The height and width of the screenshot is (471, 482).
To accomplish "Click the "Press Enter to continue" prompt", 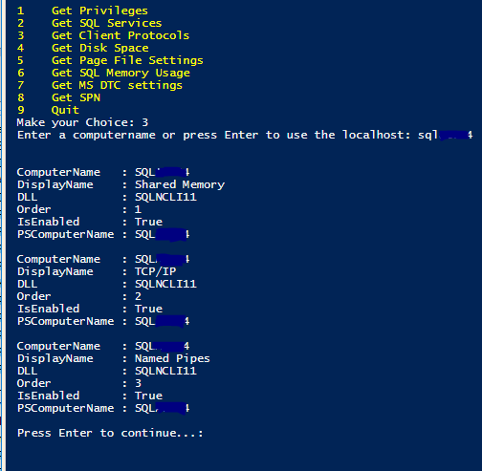I will pos(110,433).
